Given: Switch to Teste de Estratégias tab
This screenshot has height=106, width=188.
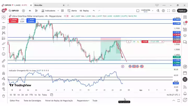Looking at the screenshot, I should tap(32, 101).
